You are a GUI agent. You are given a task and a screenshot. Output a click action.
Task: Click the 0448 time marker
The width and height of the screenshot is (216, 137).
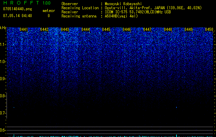tap(168, 29)
